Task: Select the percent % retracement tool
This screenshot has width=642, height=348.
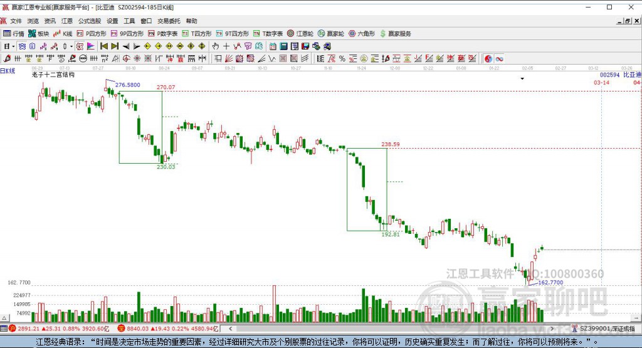Action: (x=342, y=58)
